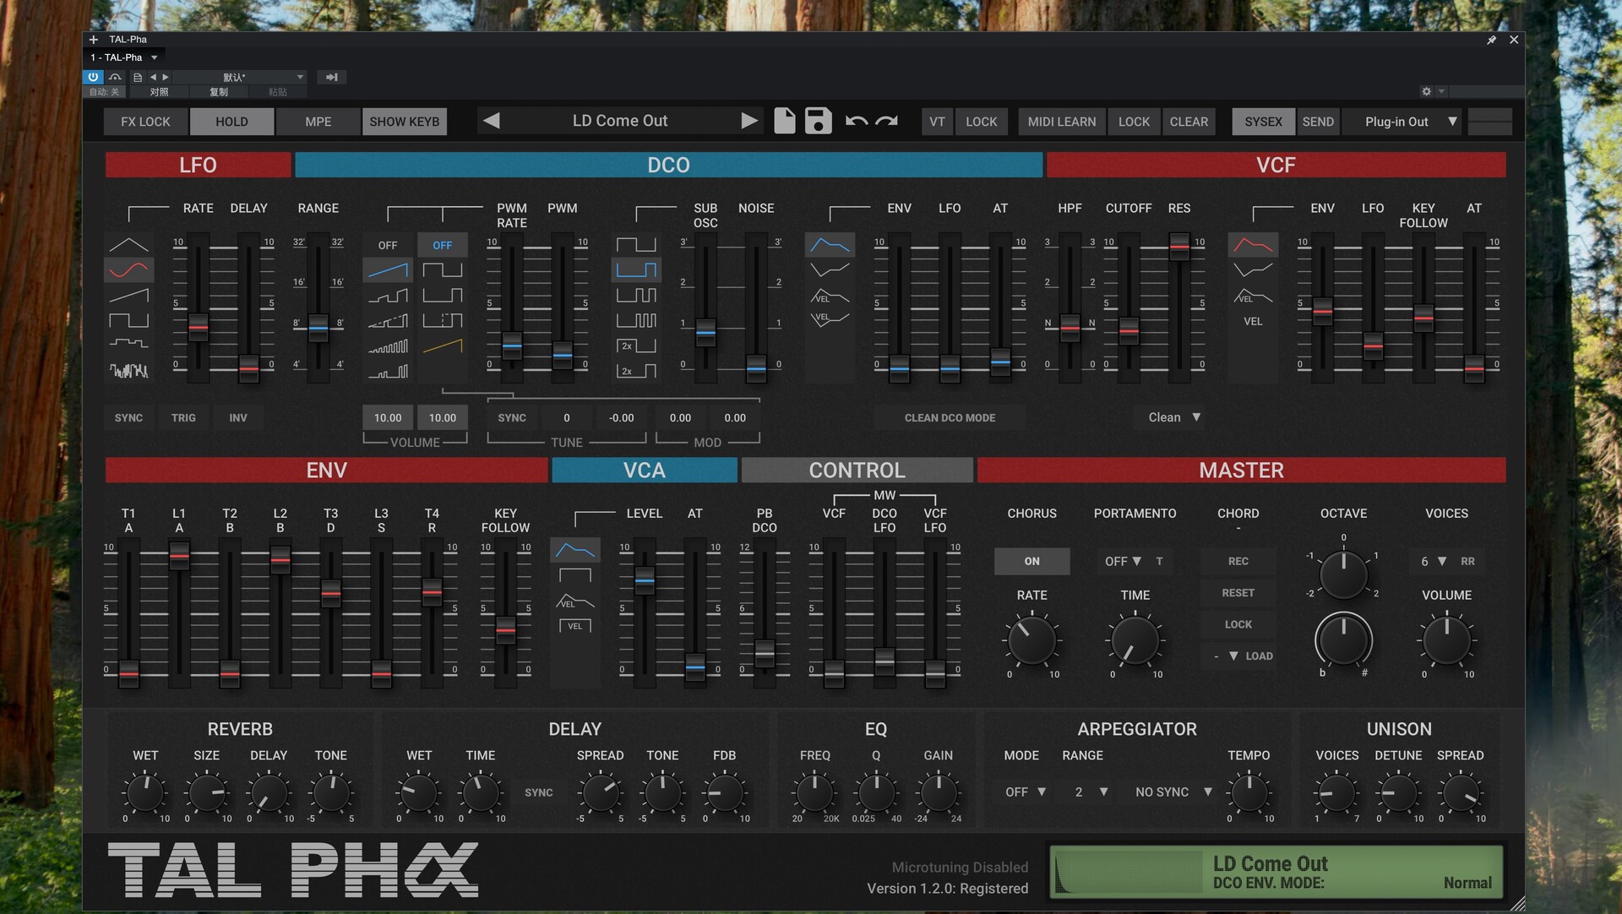This screenshot has width=1622, height=914.
Task: Select the DCO envelope normal shape icon
Action: click(830, 246)
